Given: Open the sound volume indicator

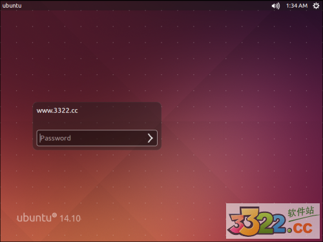Looking at the screenshot, I should [x=276, y=6].
